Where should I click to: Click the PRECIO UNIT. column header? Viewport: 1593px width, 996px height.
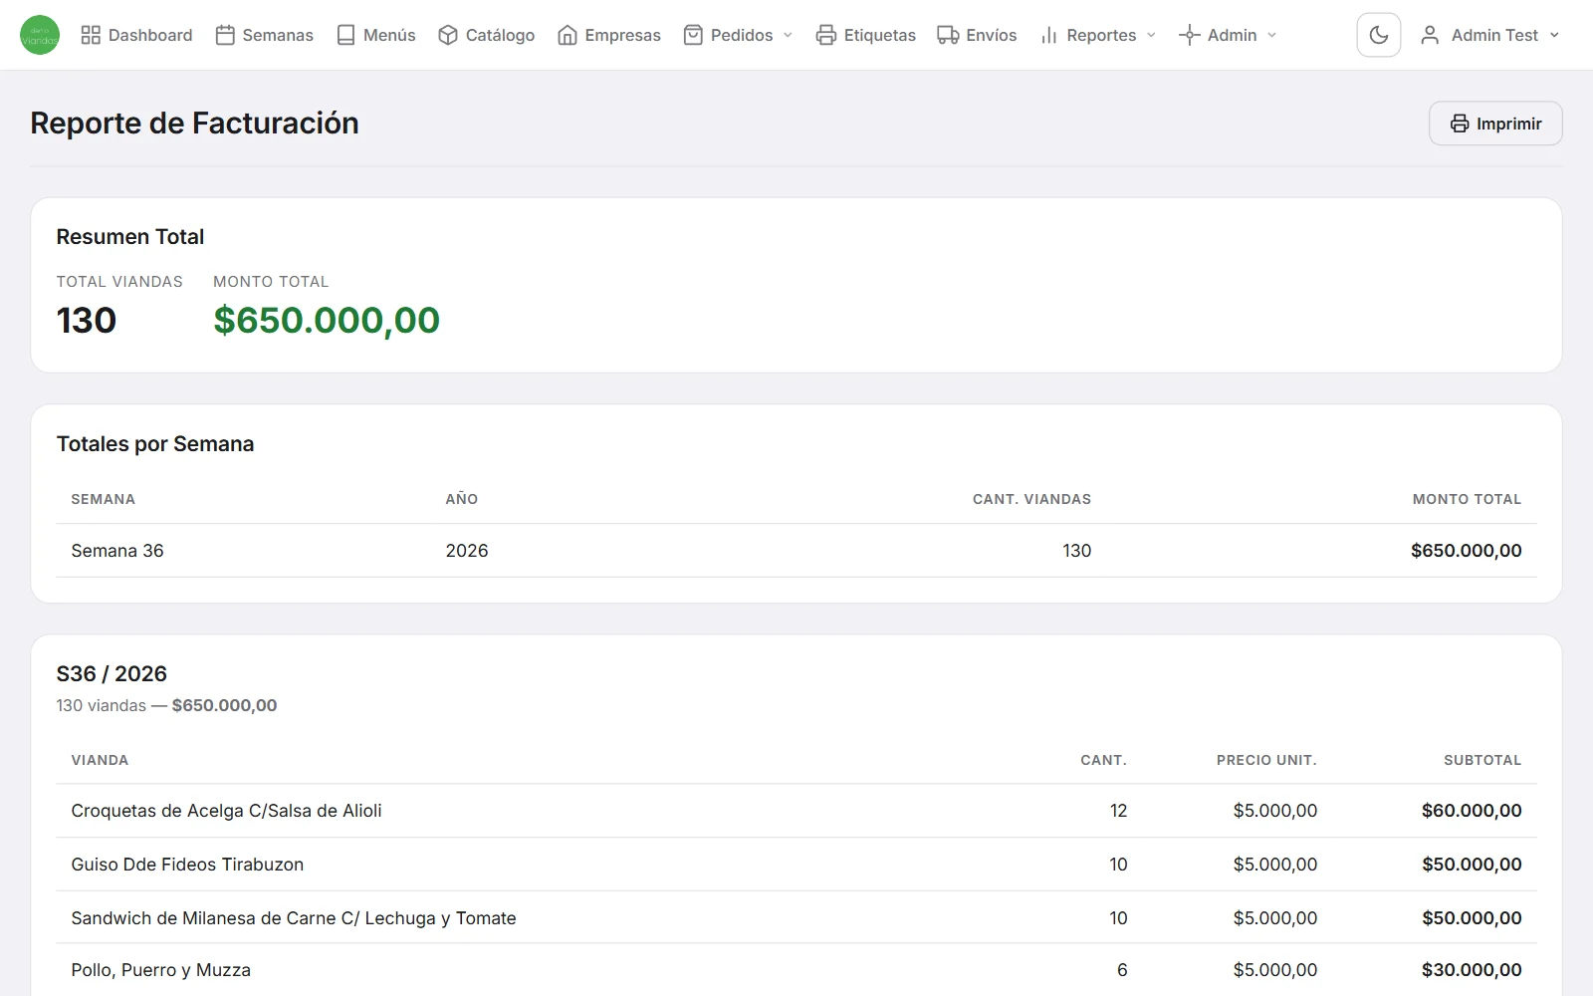pos(1266,760)
